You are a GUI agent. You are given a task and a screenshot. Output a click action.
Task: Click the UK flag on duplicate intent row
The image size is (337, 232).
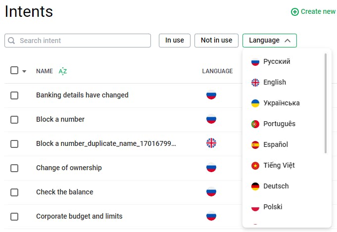coord(211,143)
